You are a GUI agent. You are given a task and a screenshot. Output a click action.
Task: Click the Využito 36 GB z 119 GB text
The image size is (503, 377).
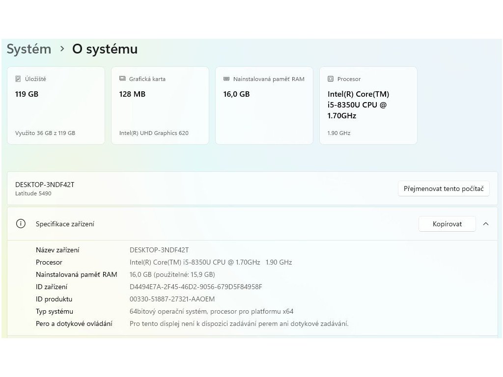(45, 133)
